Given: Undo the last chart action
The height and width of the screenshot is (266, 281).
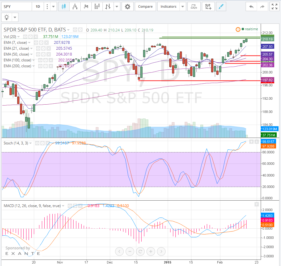Looking at the screenshot, I should 251,7.
